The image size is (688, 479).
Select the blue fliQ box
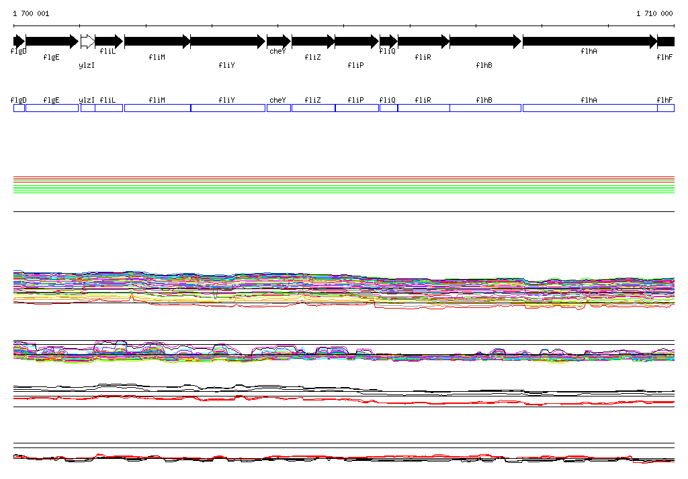pyautogui.click(x=389, y=108)
